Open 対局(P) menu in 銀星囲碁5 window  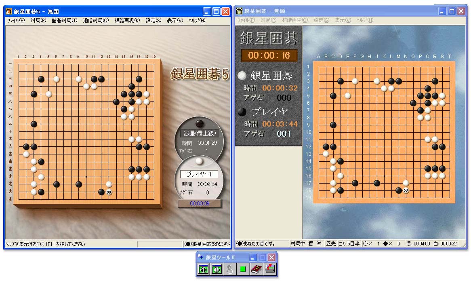click(38, 21)
